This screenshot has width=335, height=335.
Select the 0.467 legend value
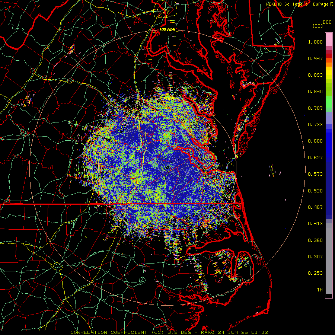(x=315, y=207)
